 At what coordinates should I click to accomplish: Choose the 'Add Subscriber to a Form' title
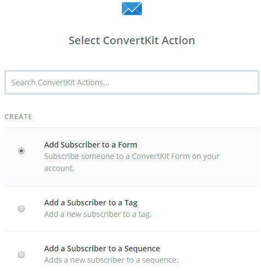coord(91,145)
